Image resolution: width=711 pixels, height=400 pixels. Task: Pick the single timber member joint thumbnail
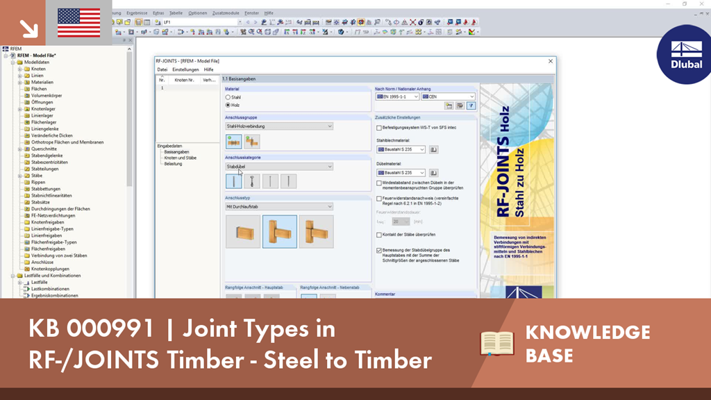point(243,232)
